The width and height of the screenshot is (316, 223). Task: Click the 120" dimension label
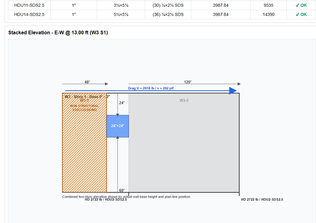point(188,82)
